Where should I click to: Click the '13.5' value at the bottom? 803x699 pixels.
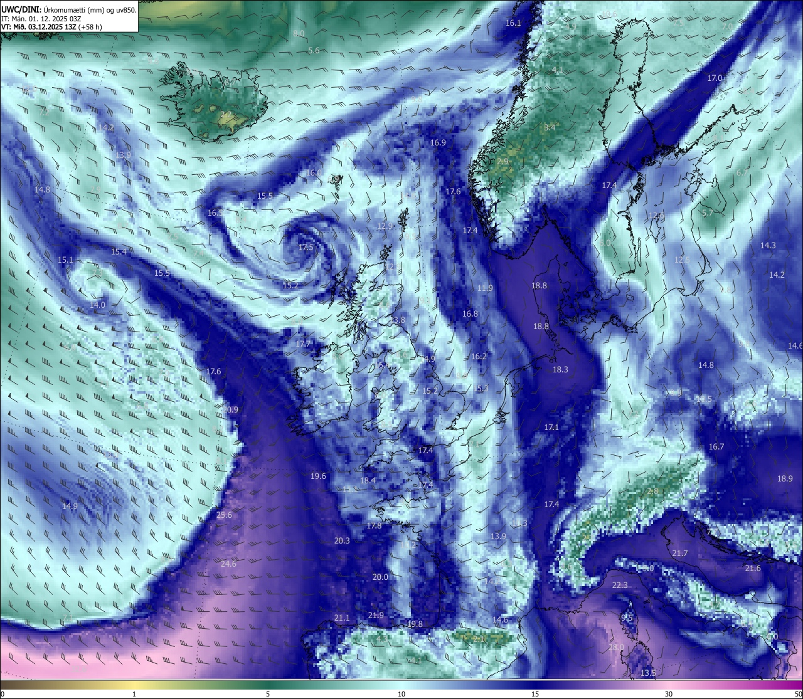pyautogui.click(x=648, y=673)
